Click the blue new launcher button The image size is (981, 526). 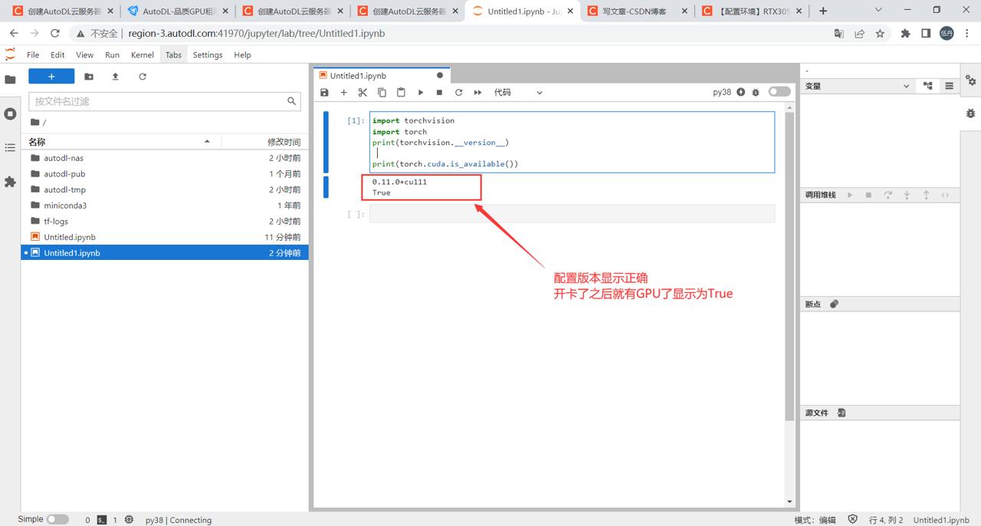51,77
